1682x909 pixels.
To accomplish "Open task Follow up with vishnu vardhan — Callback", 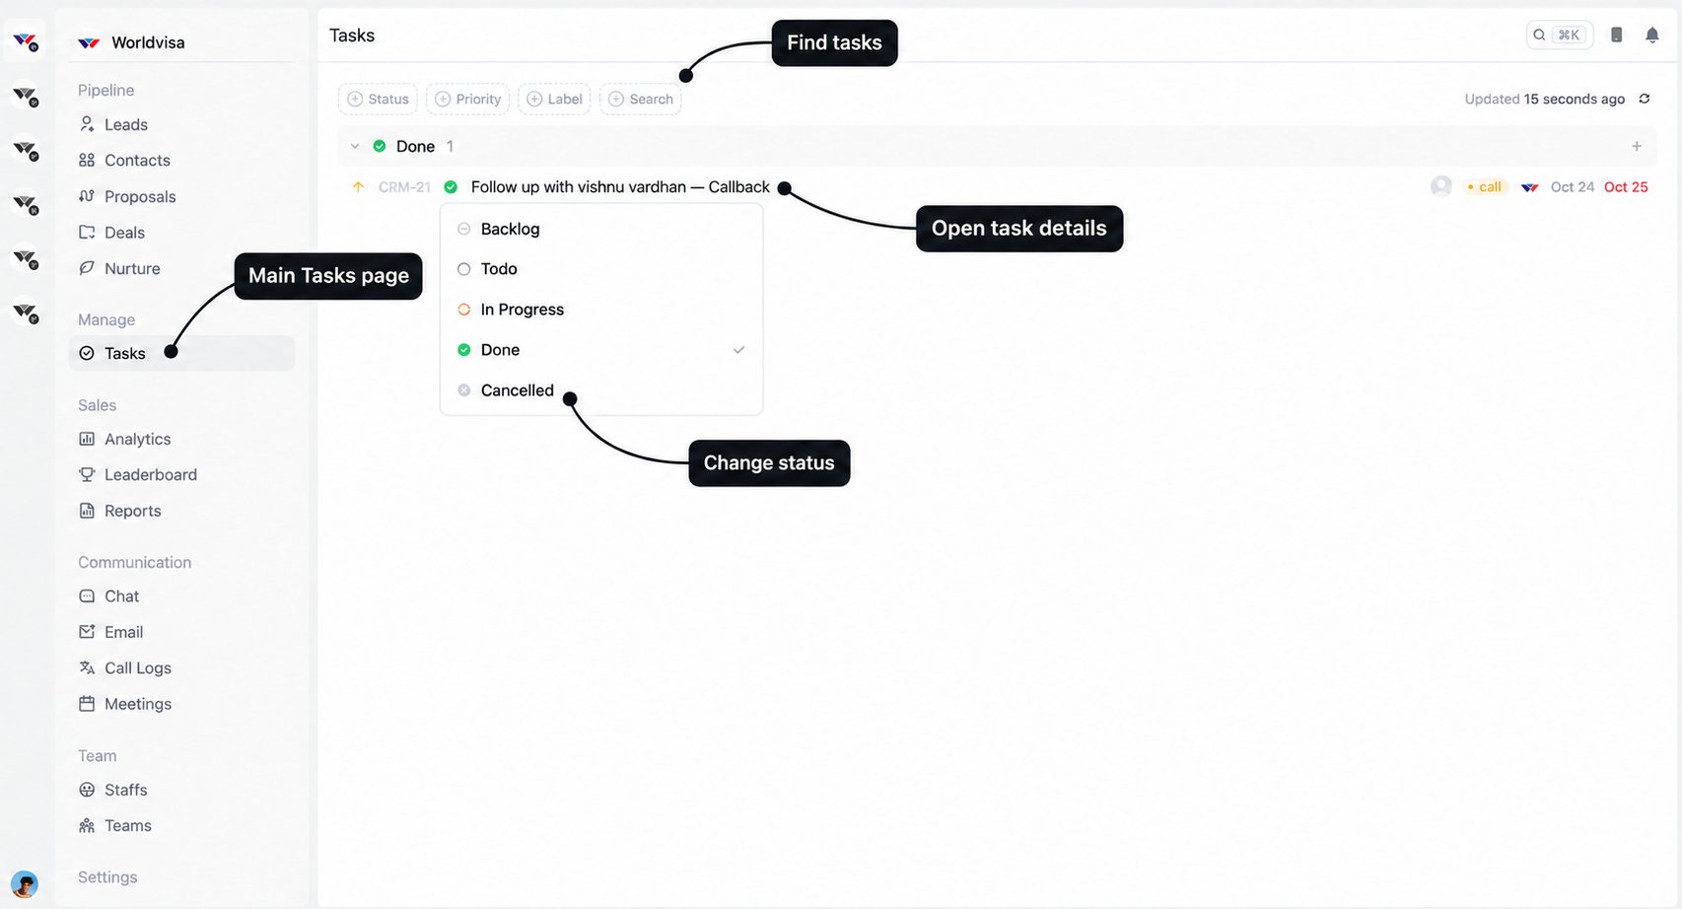I will click(x=620, y=187).
